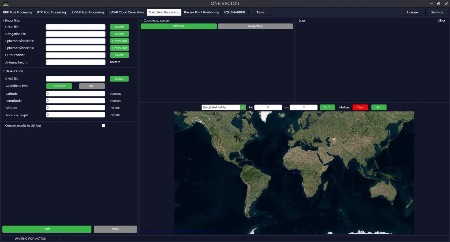Open the Settings button
Image resolution: width=450 pixels, height=242 pixels.
pos(437,12)
